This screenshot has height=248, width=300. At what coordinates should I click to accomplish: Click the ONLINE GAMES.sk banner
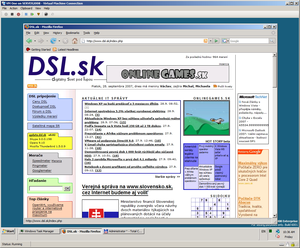click(x=168, y=74)
